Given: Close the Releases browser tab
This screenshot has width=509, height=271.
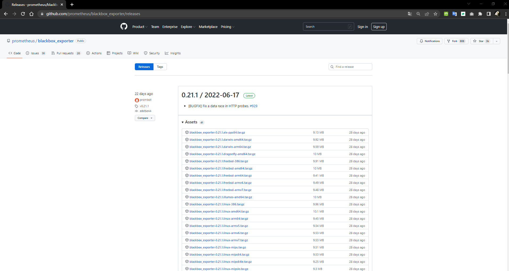Looking at the screenshot, I should coord(62,5).
